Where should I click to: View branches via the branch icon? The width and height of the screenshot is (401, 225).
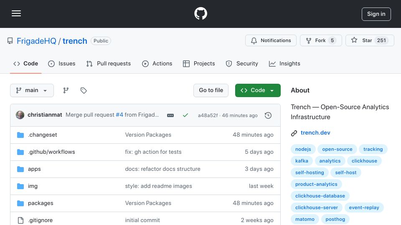(x=66, y=90)
